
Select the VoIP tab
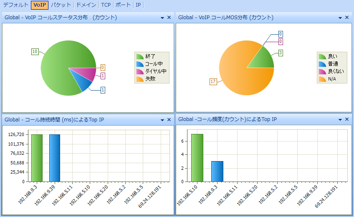[40, 5]
